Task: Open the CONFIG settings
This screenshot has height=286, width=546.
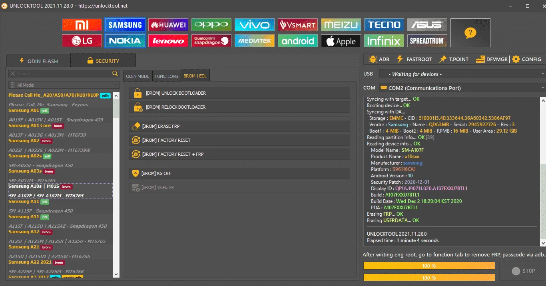Action: [526, 59]
